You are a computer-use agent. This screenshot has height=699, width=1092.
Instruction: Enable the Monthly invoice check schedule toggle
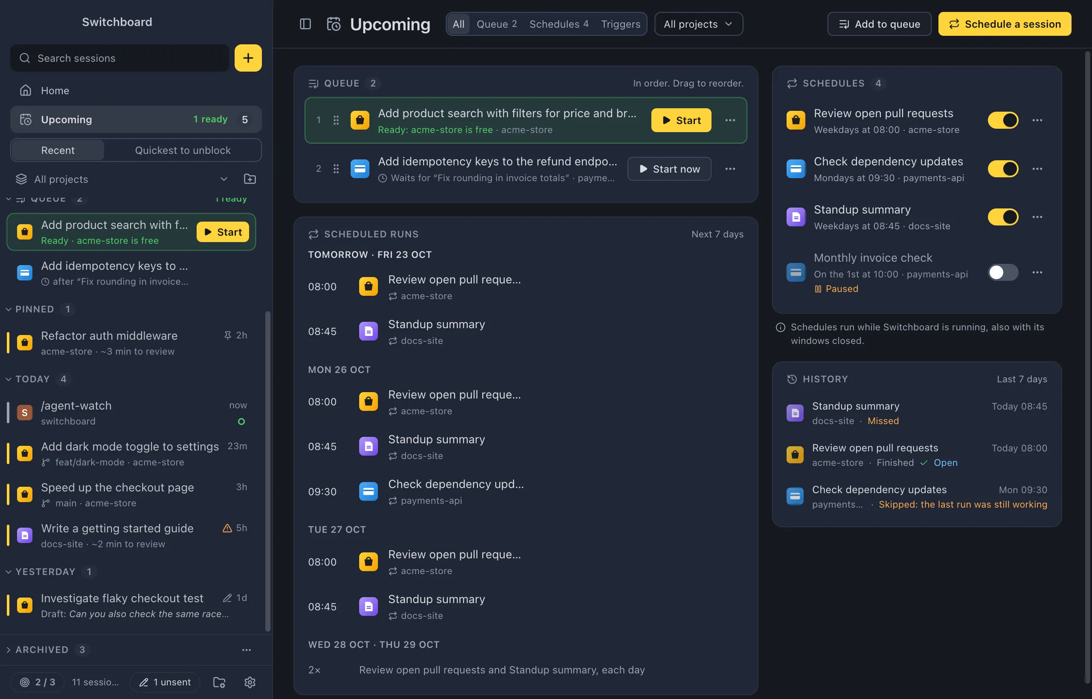tap(1003, 272)
